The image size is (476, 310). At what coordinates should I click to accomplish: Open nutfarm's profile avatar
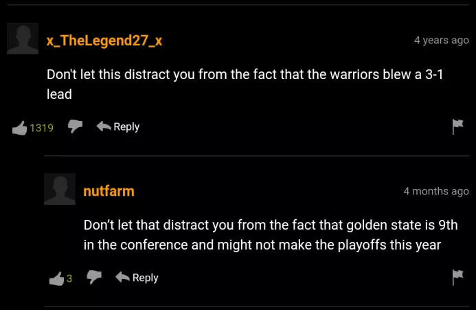60,189
